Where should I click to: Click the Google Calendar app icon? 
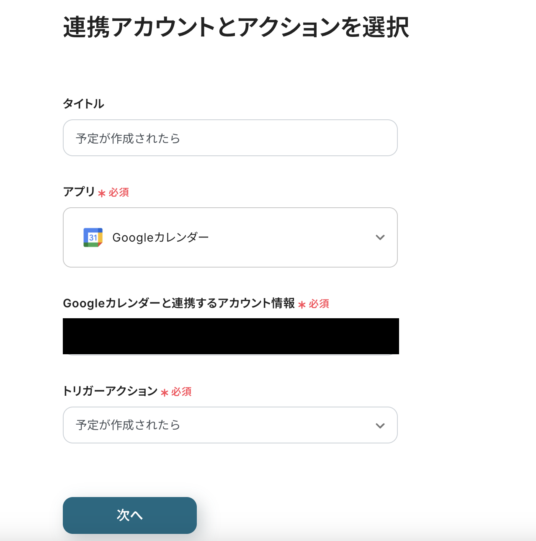(x=93, y=237)
